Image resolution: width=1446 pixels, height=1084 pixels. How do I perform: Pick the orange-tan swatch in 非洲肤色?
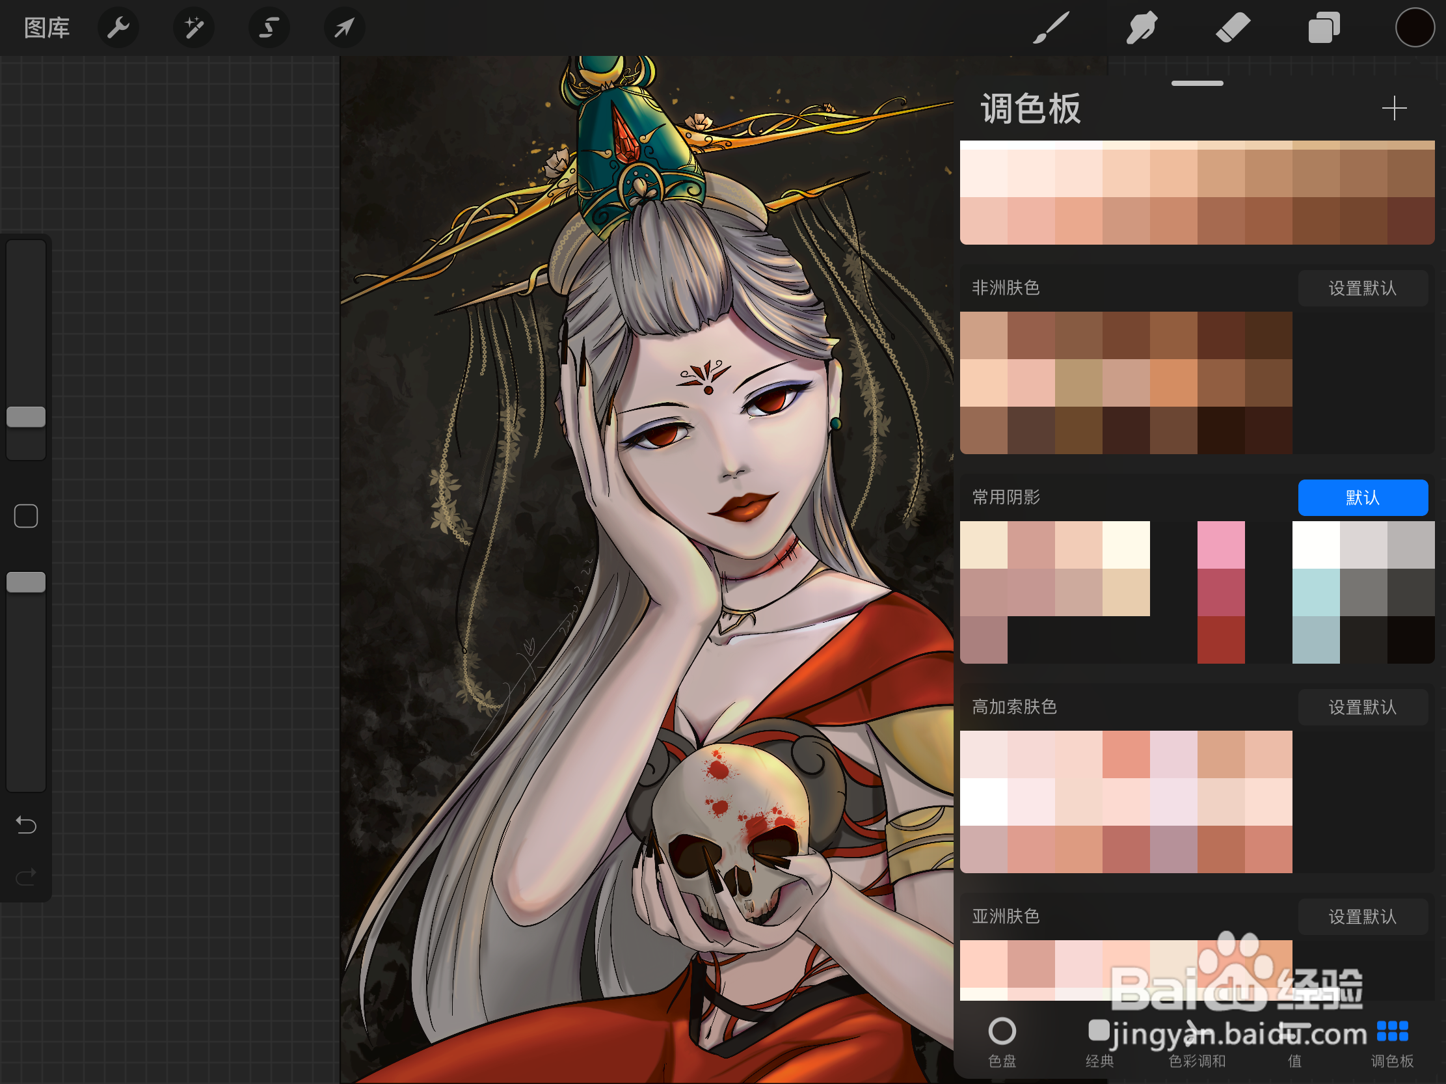point(1173,383)
